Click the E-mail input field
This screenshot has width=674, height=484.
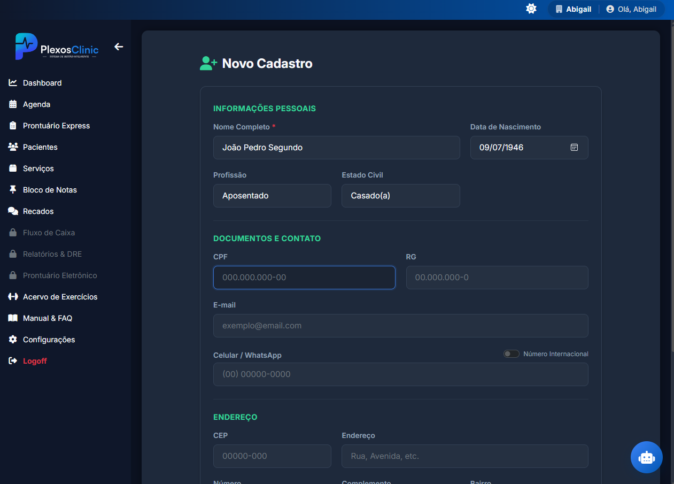click(x=401, y=326)
